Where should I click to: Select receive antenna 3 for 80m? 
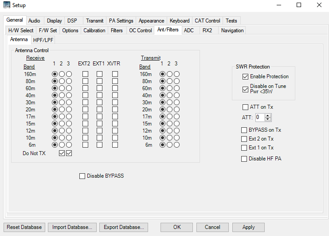(x=69, y=81)
